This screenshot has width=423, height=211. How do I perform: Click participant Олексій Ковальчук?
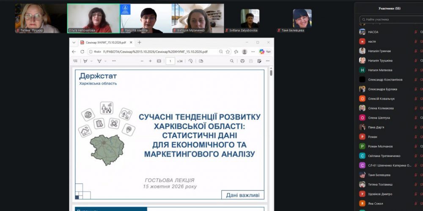[x=390, y=99]
